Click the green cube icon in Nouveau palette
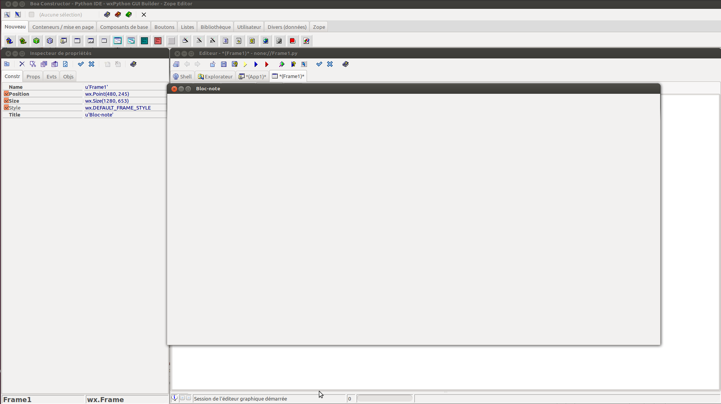This screenshot has width=721, height=404. coord(37,41)
